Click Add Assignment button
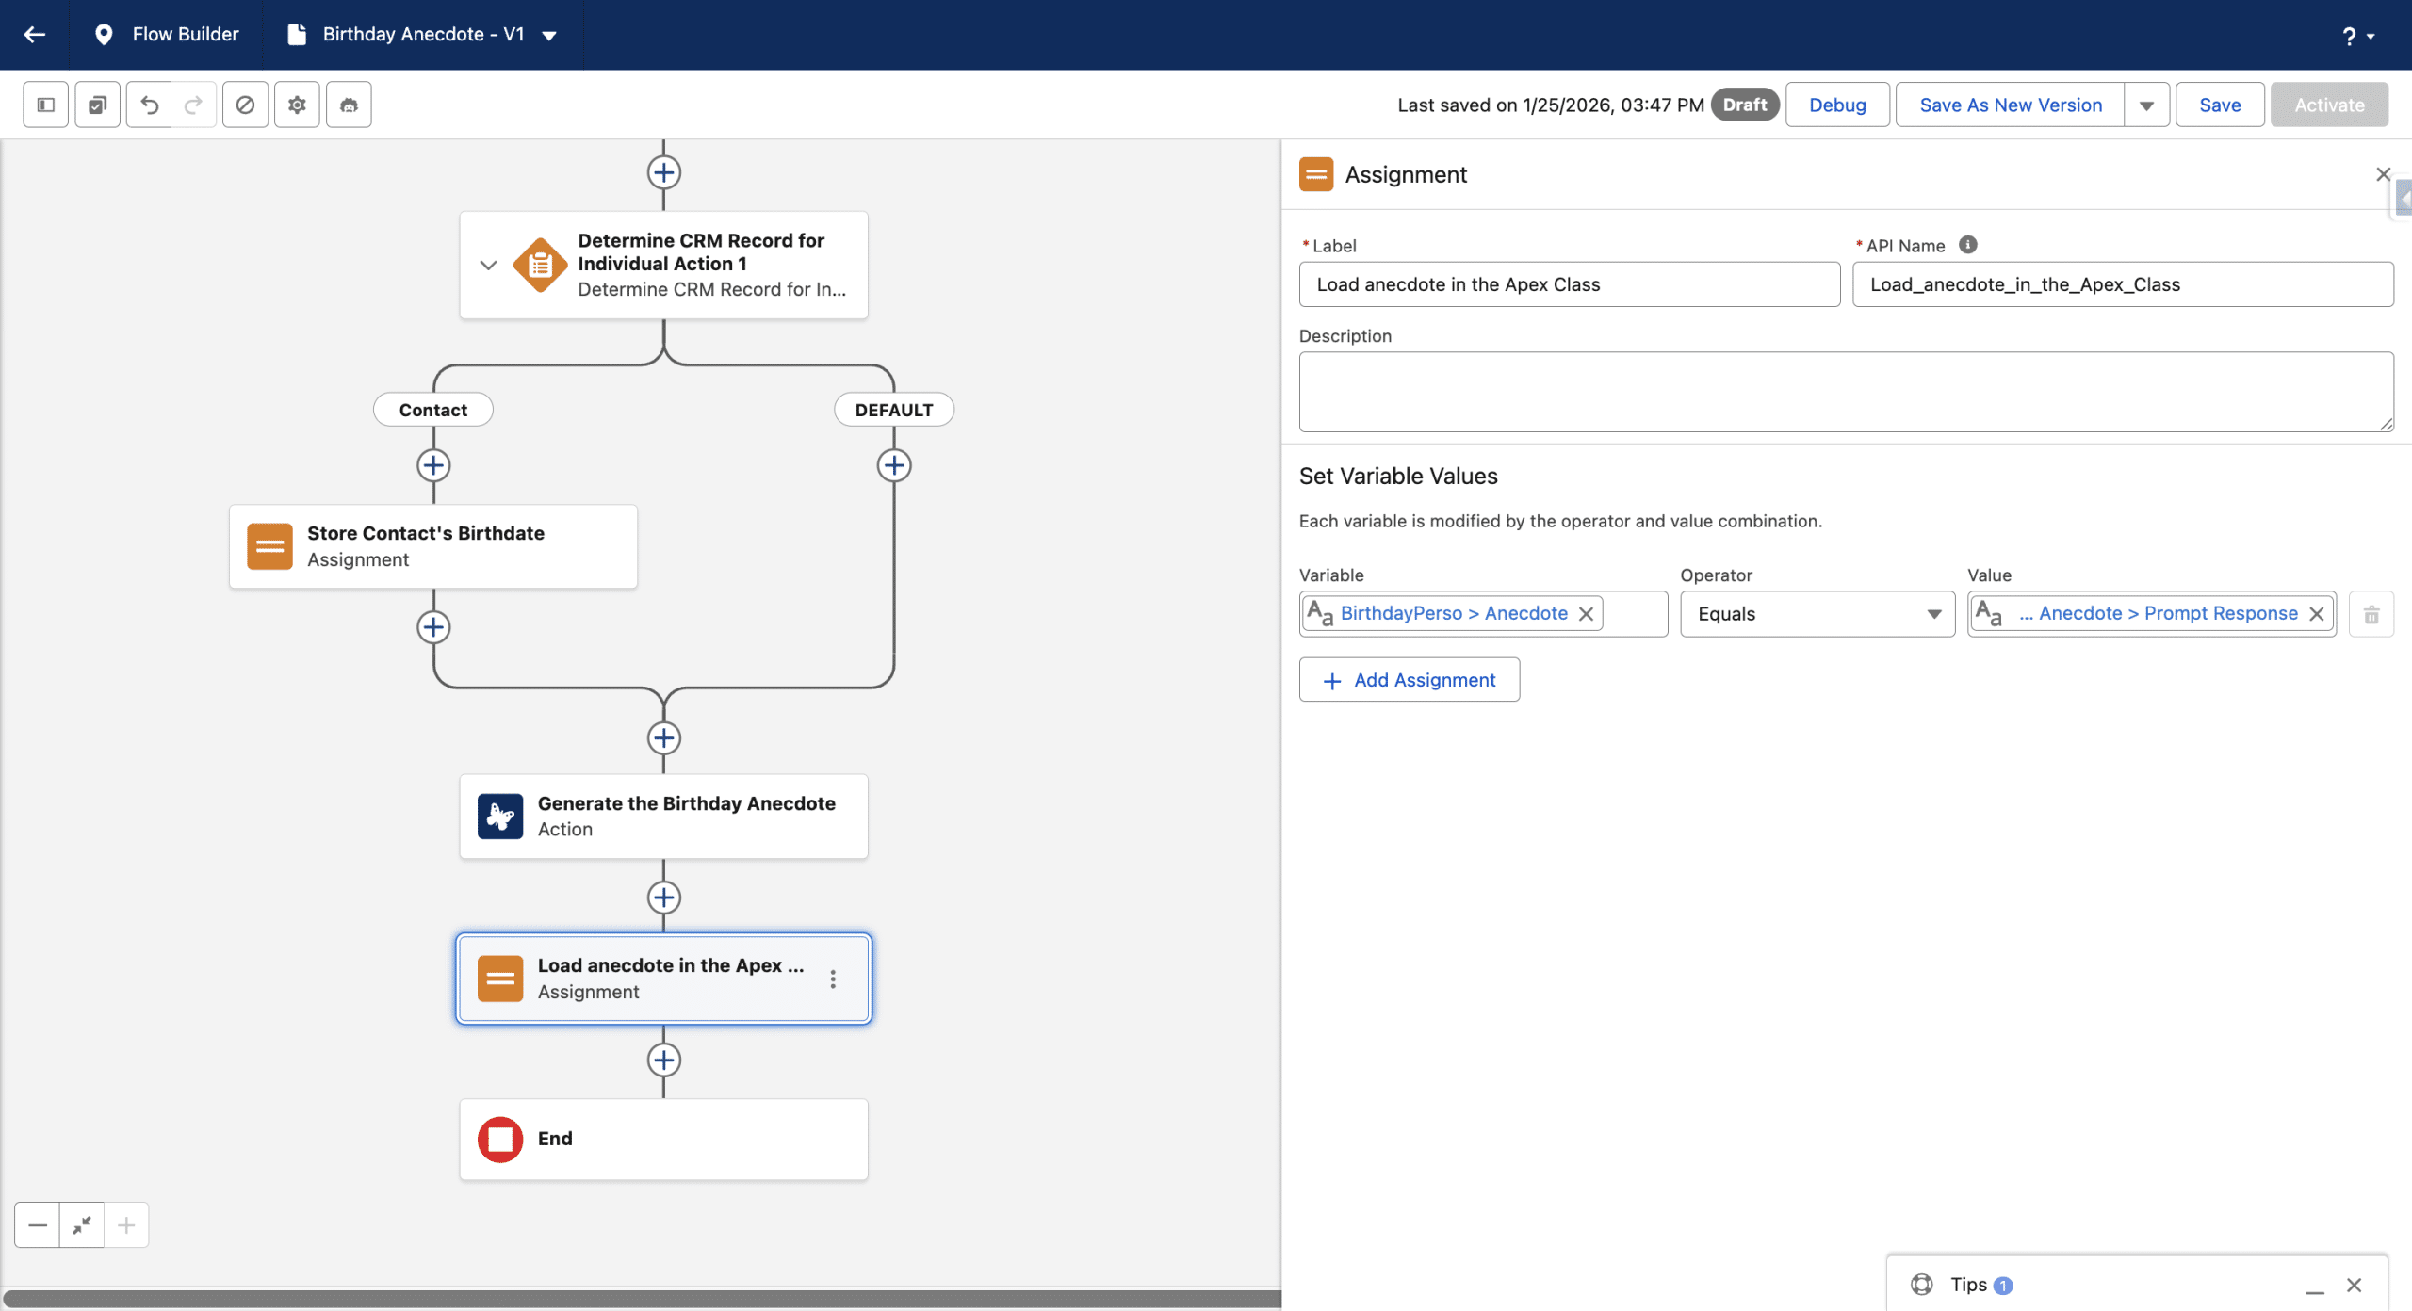This screenshot has height=1311, width=2412. [1409, 680]
